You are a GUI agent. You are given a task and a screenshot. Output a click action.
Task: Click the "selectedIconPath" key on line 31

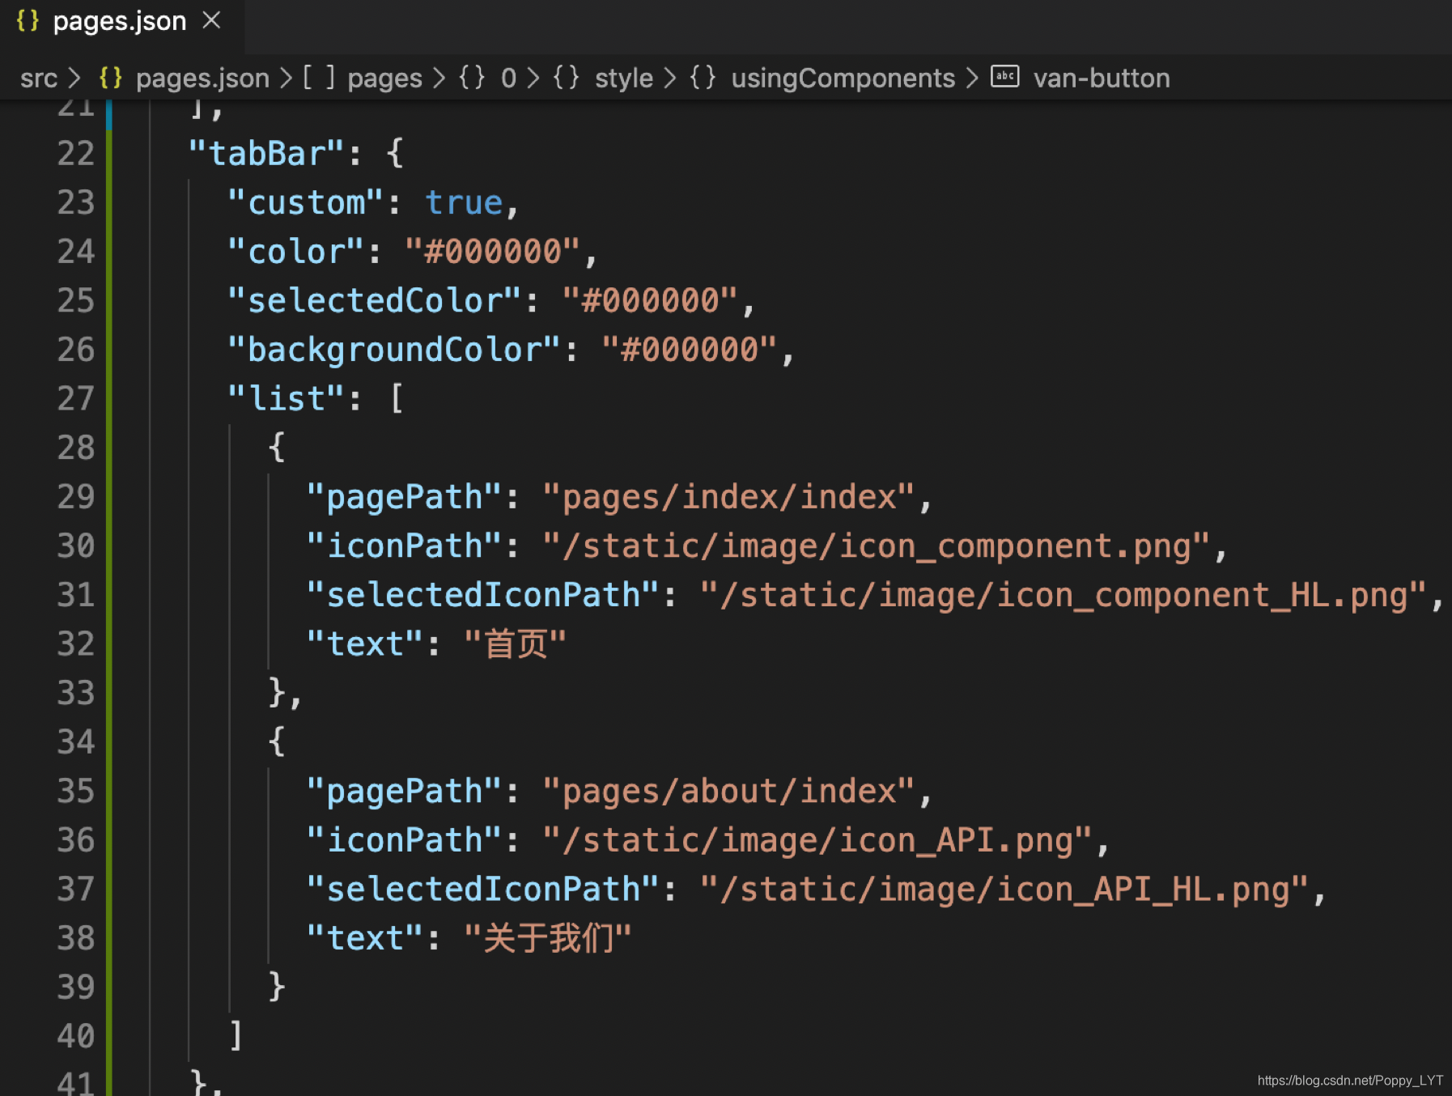click(x=483, y=595)
